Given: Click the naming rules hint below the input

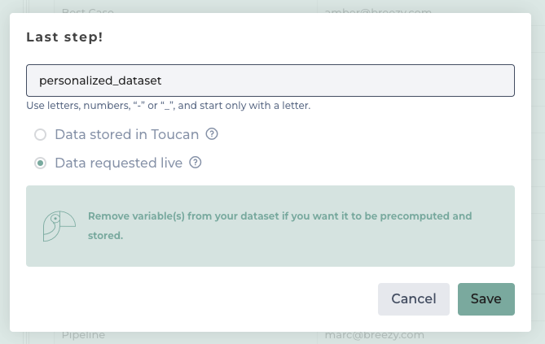Looking at the screenshot, I should [x=168, y=106].
